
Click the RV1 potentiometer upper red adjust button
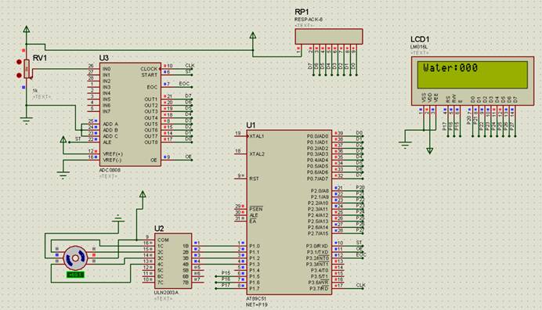pos(19,62)
